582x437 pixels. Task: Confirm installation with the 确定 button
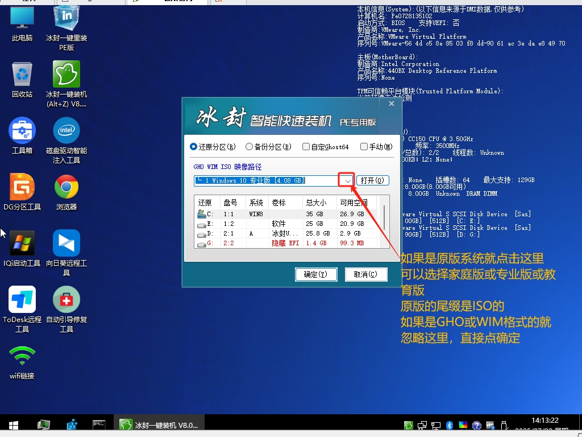(x=317, y=274)
